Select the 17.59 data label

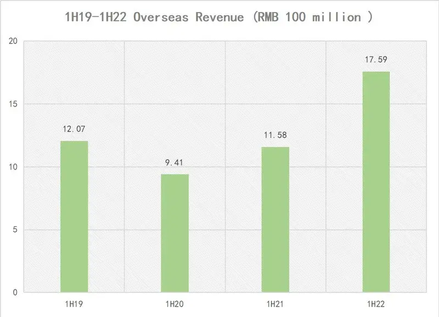[x=376, y=60]
